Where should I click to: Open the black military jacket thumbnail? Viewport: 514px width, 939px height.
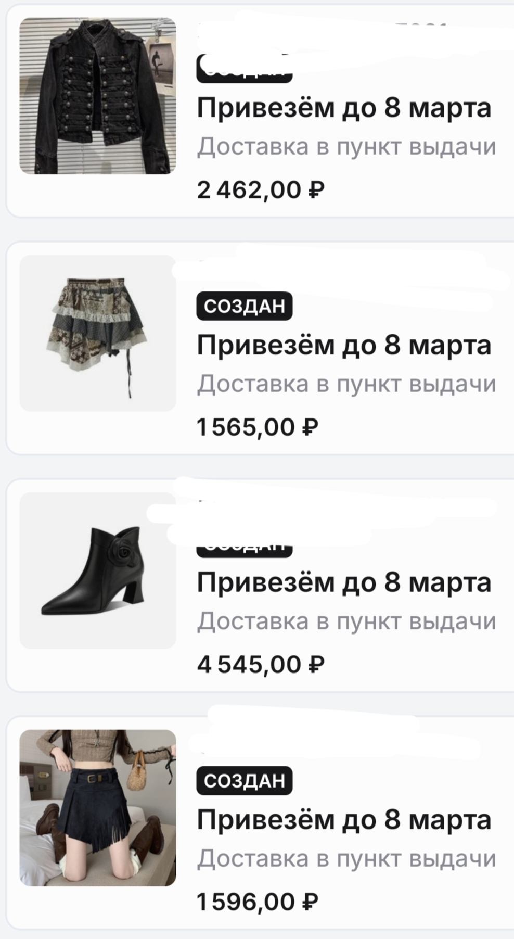98,96
